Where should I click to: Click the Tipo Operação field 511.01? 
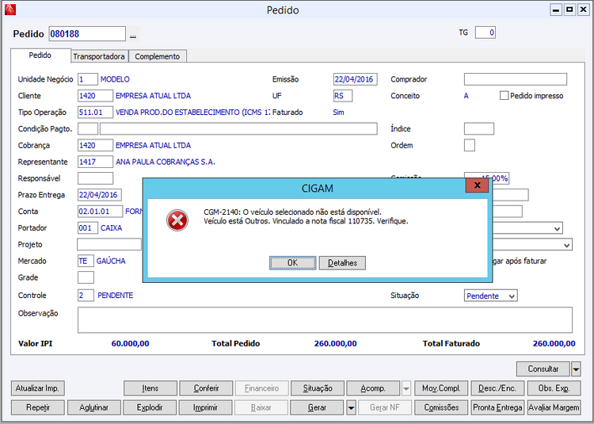click(x=96, y=113)
